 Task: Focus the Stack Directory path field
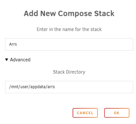point(69,87)
